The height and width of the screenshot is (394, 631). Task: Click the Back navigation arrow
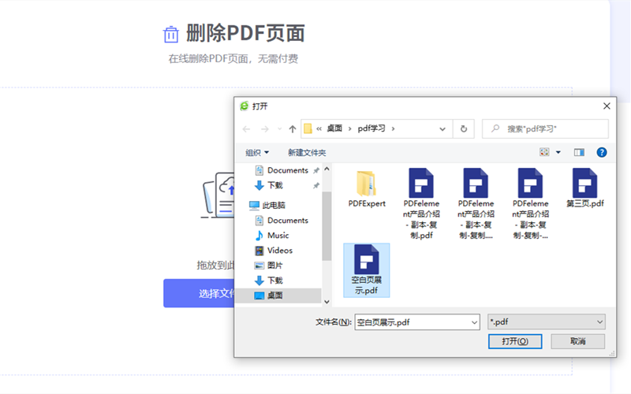point(247,128)
